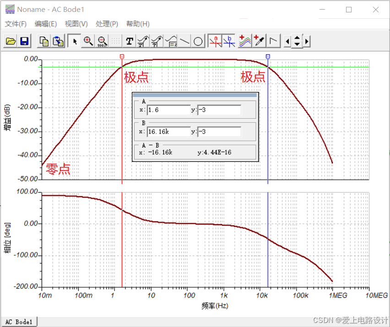The image size is (390, 327).
Task: Toggle cursor A on the graph
Action: tap(215, 42)
